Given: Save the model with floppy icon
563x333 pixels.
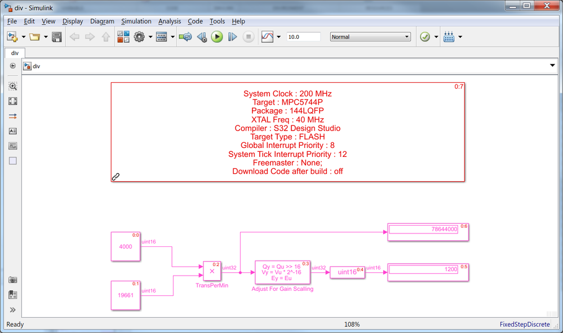Looking at the screenshot, I should (x=57, y=37).
